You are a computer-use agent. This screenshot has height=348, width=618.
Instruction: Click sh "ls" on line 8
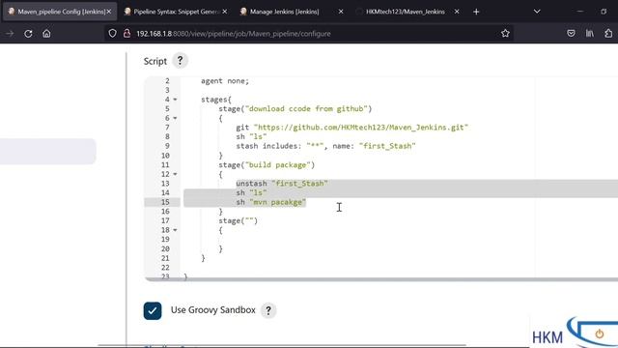251,136
